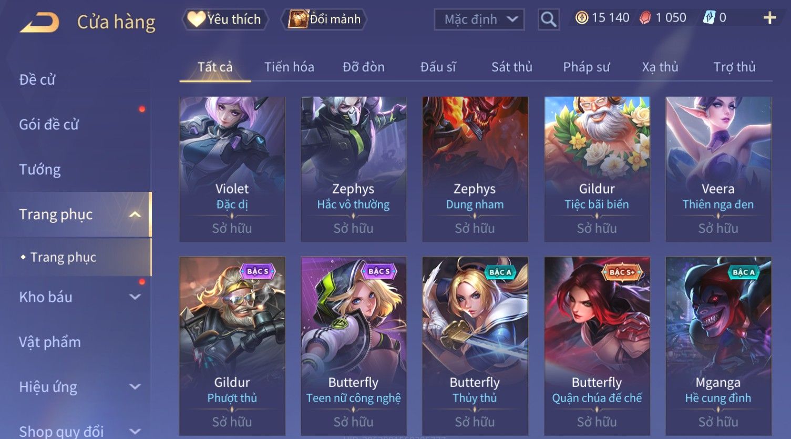791x439 pixels.
Task: Click the blue ticket currency icon
Action: point(709,18)
